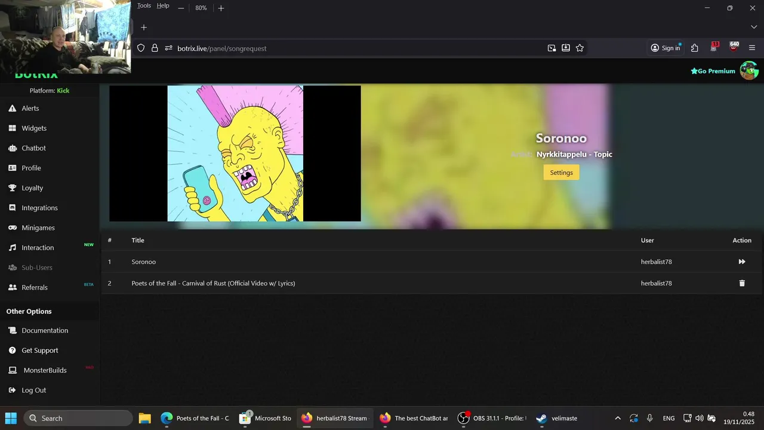Click the Firefox Sign in button
764x430 pixels.
(666, 48)
